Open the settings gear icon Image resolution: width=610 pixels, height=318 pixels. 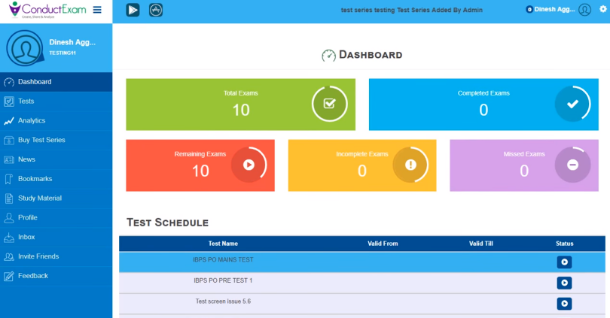tap(602, 10)
